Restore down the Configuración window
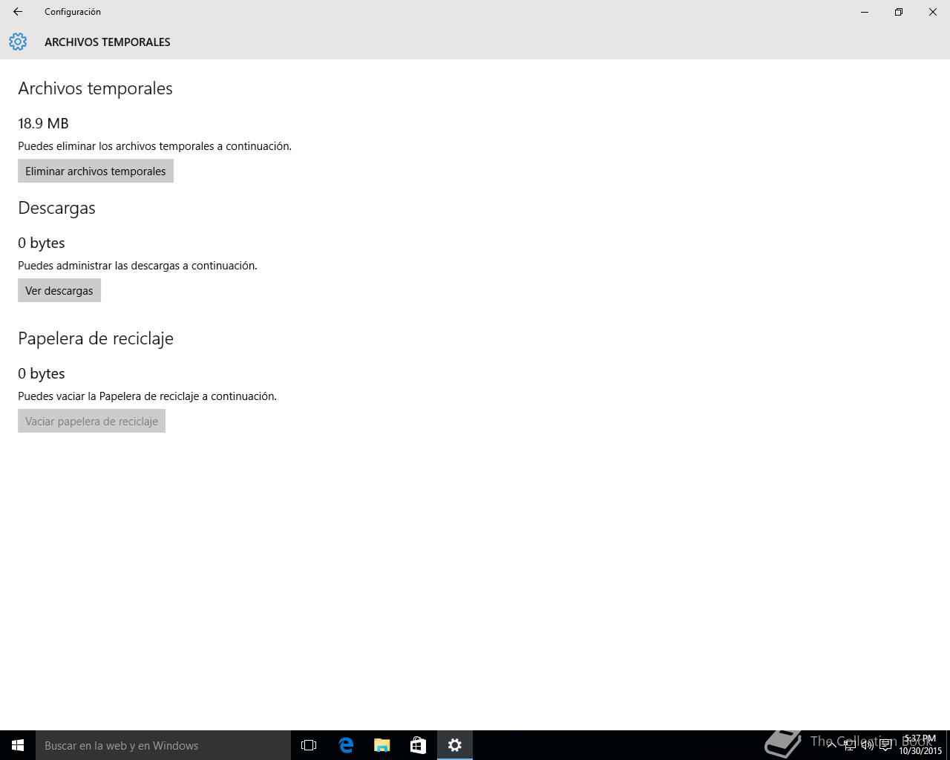 [899, 12]
